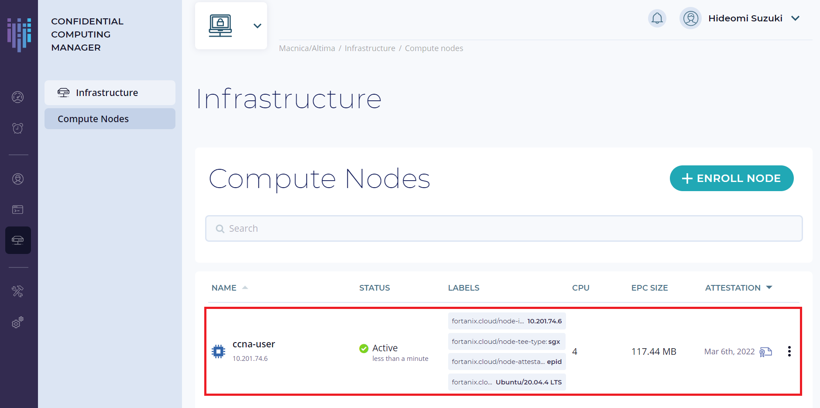Select Infrastructure in the side menu
Image resolution: width=820 pixels, height=408 pixels.
pyautogui.click(x=110, y=93)
